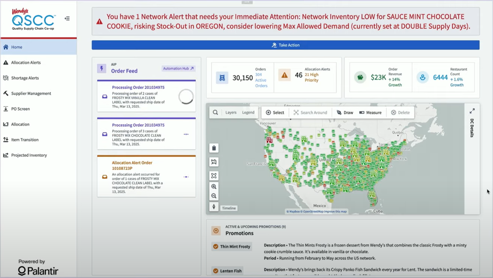Open Shortage Alerts from the sidebar
This screenshot has height=278, width=493.
click(39, 78)
